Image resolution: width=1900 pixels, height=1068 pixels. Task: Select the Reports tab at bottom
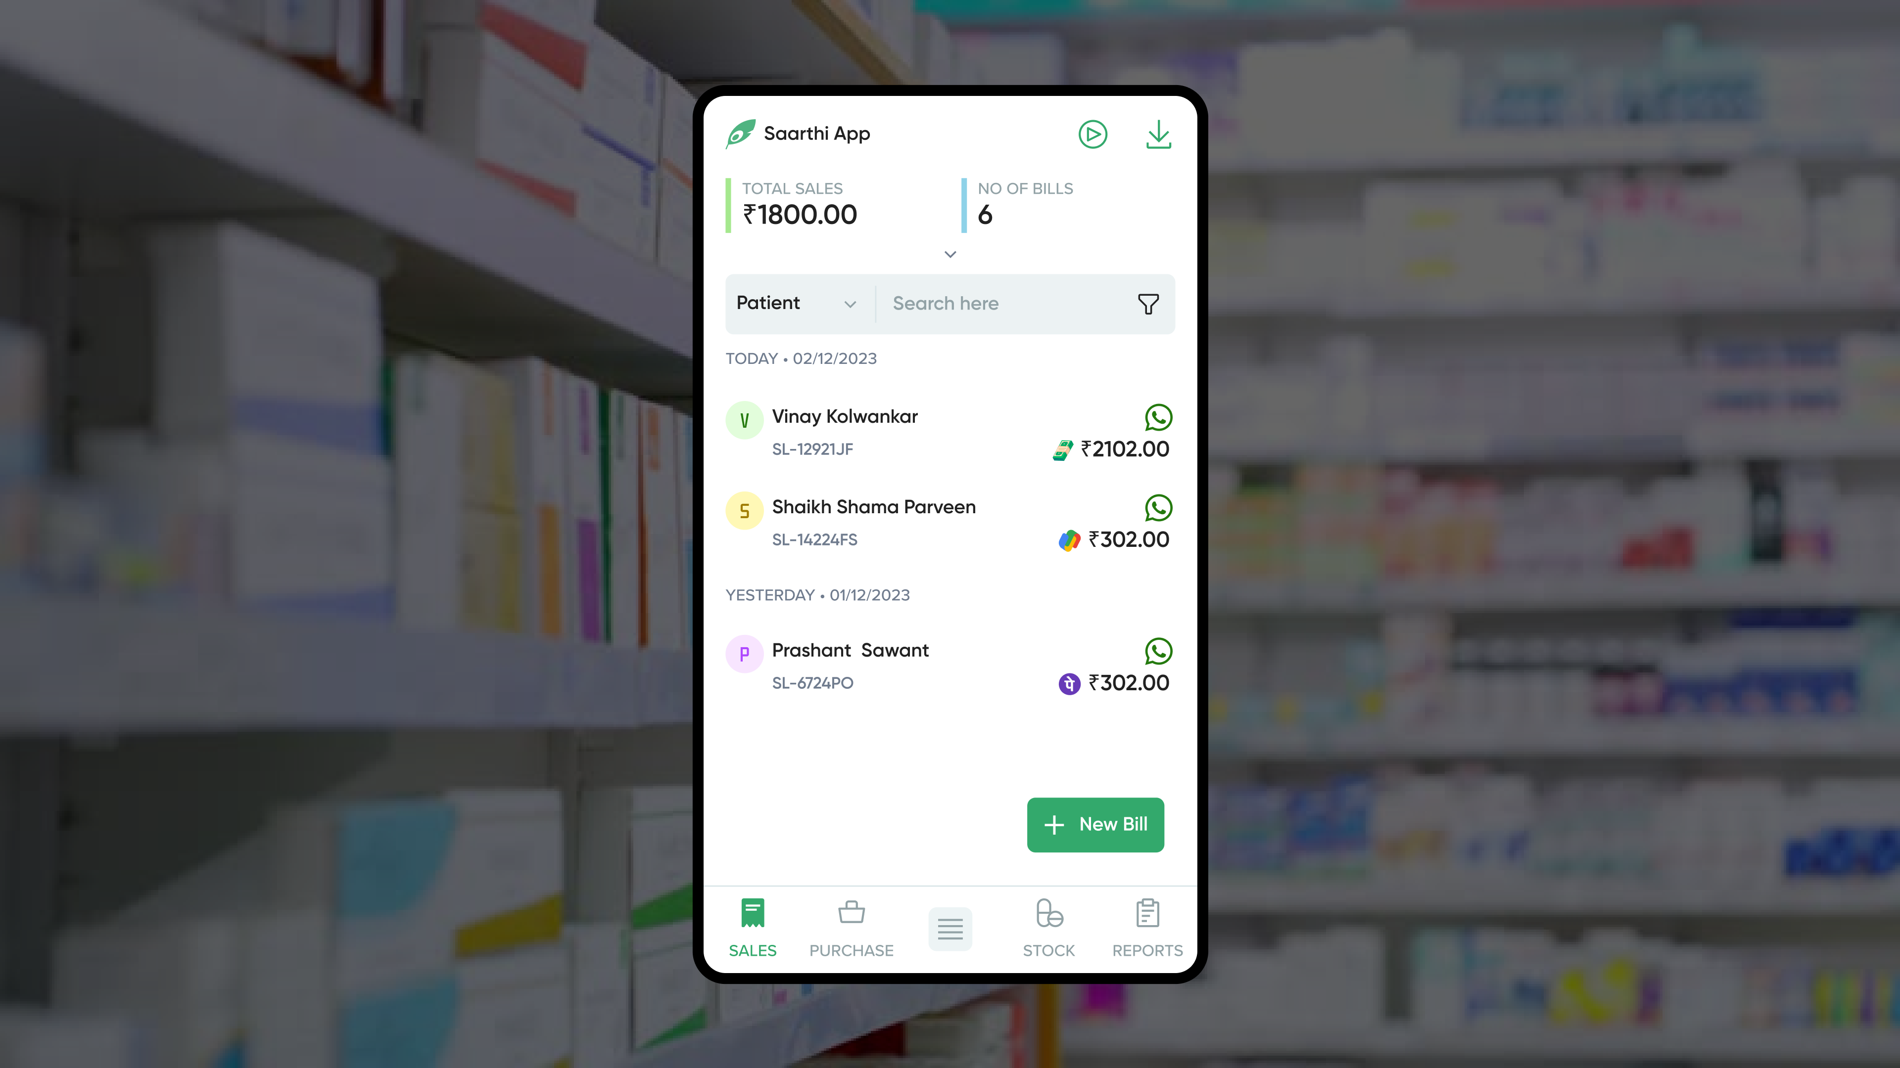click(x=1147, y=926)
